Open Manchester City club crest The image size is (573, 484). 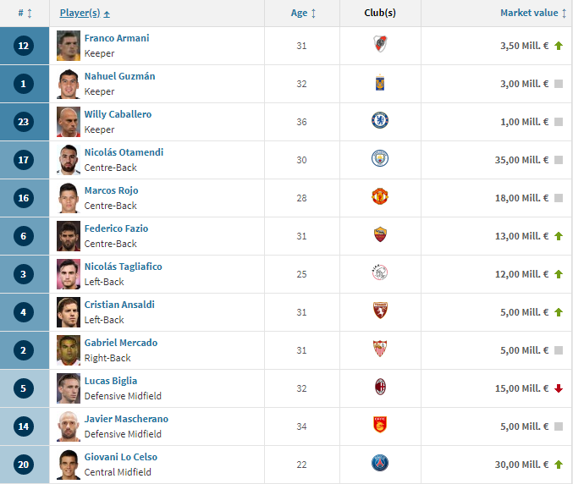point(380,158)
